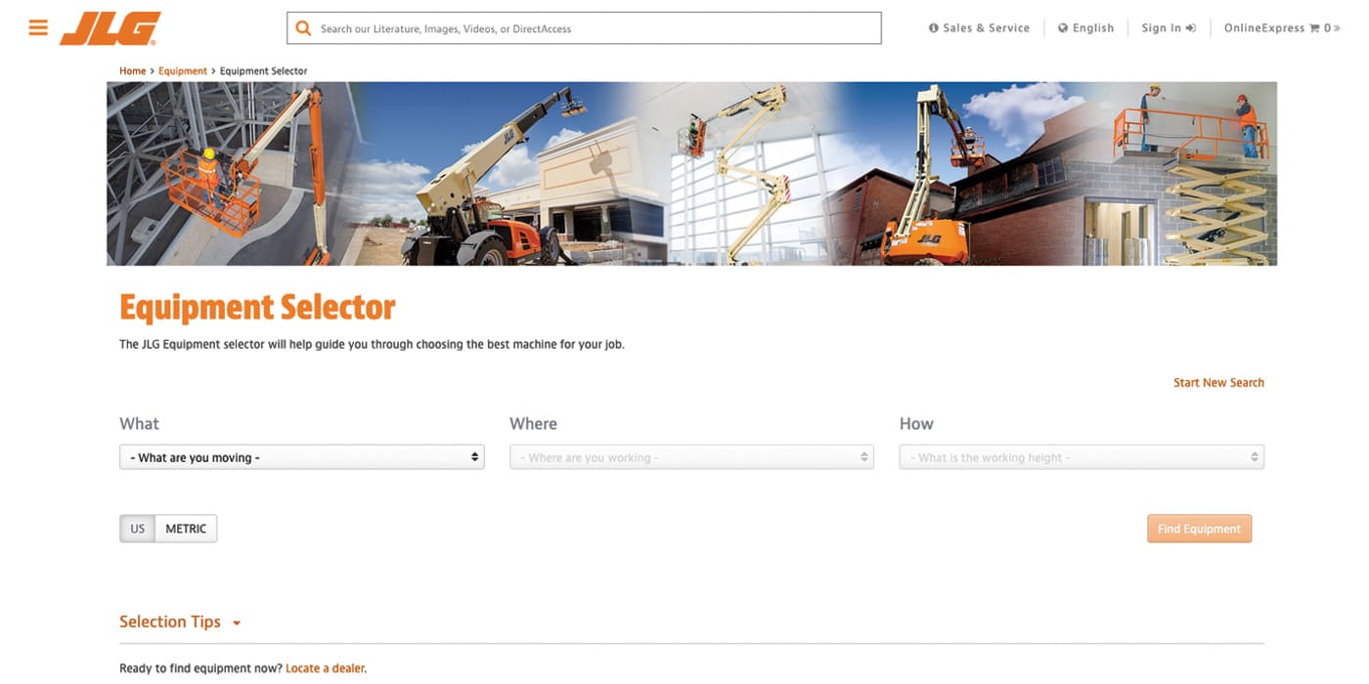Click the equipment banner image
Viewport: 1369px width, 684px height.
coord(691,174)
